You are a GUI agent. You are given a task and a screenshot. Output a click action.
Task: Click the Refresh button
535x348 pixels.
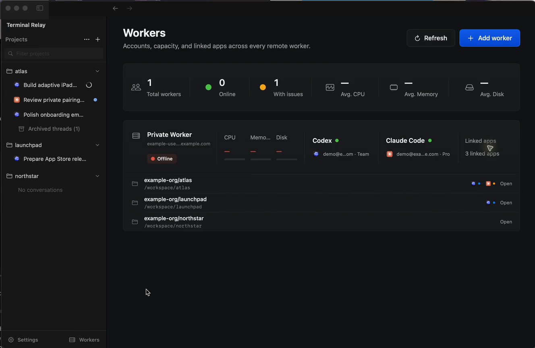[x=431, y=38]
